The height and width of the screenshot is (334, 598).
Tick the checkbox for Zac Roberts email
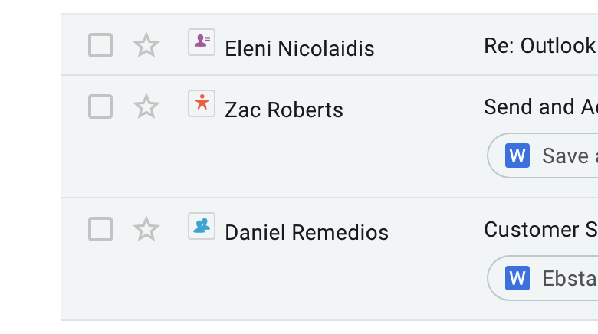point(100,106)
